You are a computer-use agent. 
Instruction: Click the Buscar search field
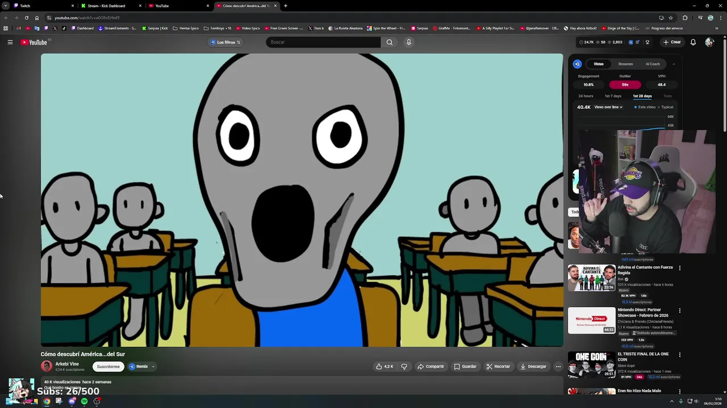323,42
